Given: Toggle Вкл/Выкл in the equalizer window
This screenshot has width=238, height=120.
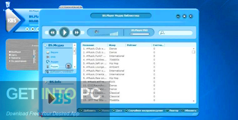Looking at the screenshot, I should click(x=15, y=52).
